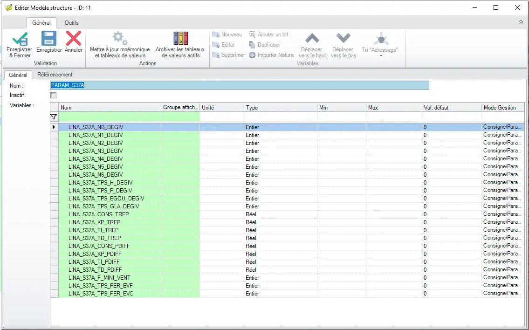Click Archiver les tableaux de valeurs actifs
This screenshot has width=529, height=330.
180,45
